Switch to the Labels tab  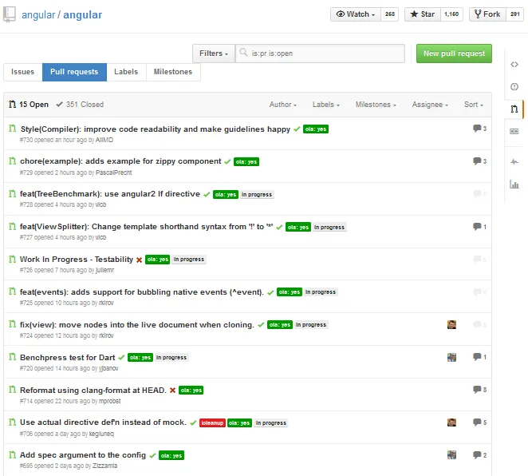click(x=126, y=72)
